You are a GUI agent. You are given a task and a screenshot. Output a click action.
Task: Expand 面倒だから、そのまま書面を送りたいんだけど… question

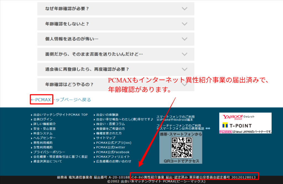116,54
